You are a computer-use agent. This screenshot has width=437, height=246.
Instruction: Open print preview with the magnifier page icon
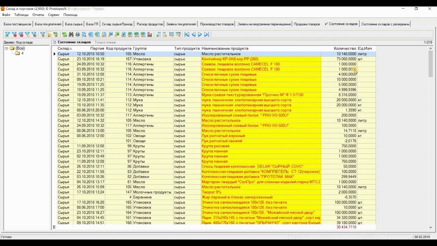(x=84, y=35)
